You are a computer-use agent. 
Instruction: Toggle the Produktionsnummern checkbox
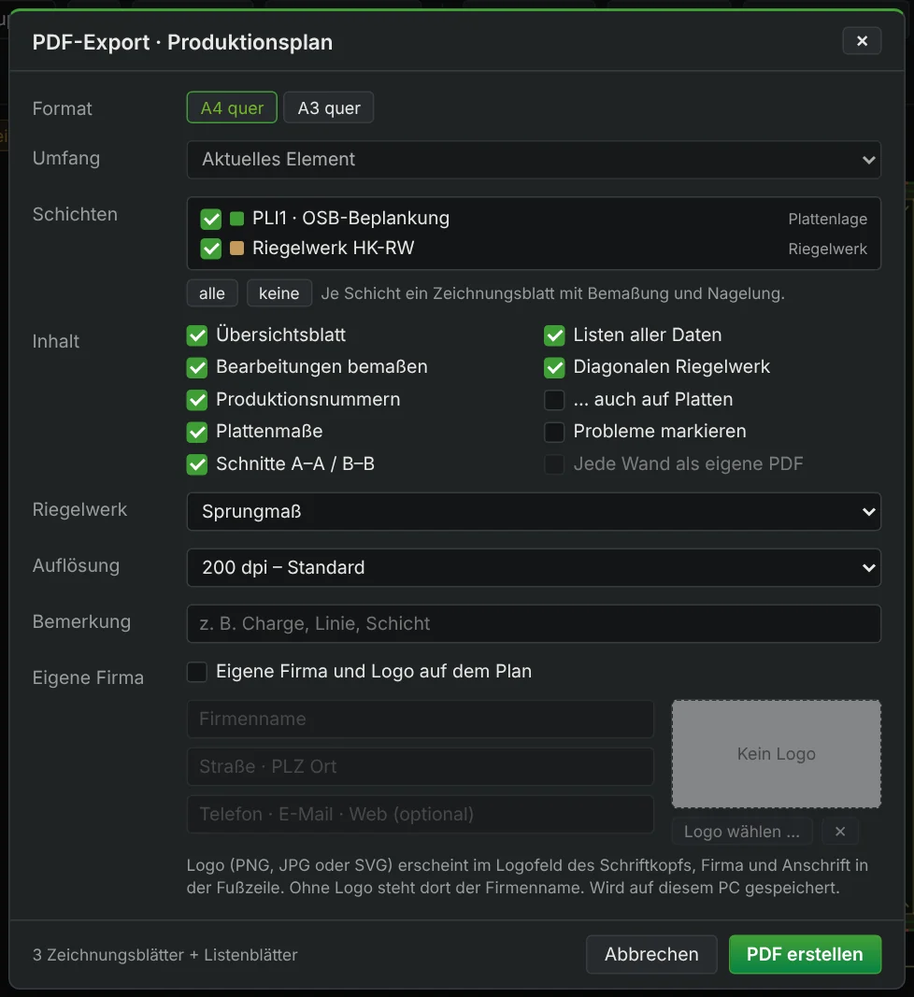pos(197,400)
